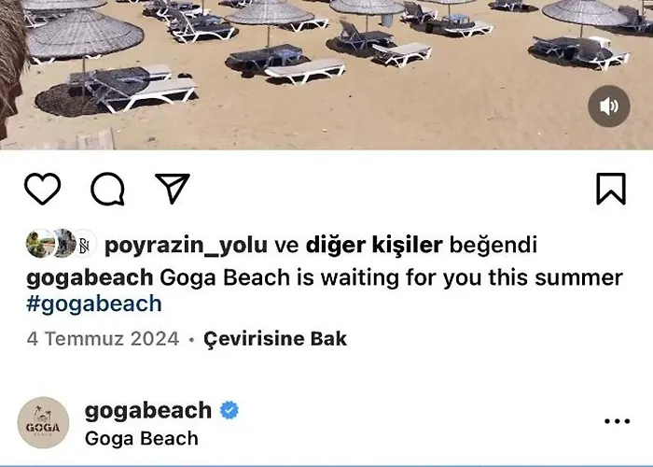Share post with paper plane icon

(173, 189)
